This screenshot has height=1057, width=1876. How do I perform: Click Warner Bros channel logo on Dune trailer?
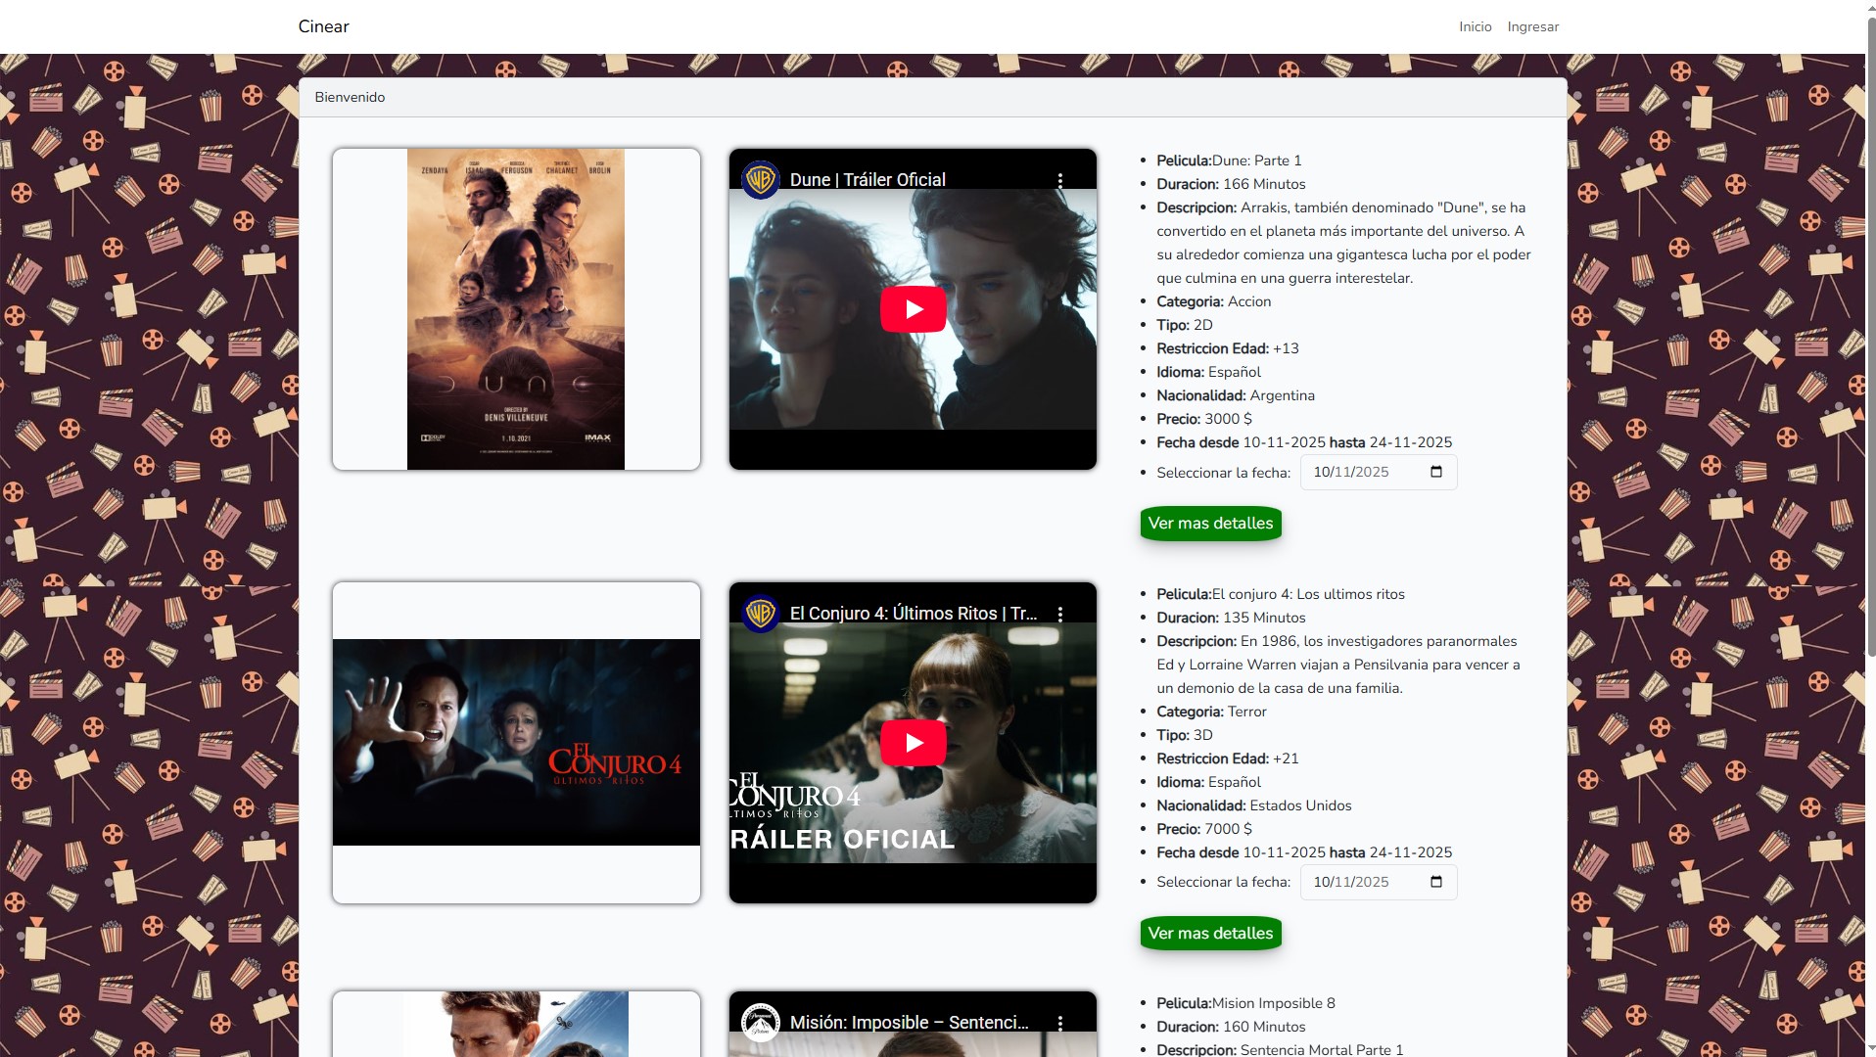[760, 180]
